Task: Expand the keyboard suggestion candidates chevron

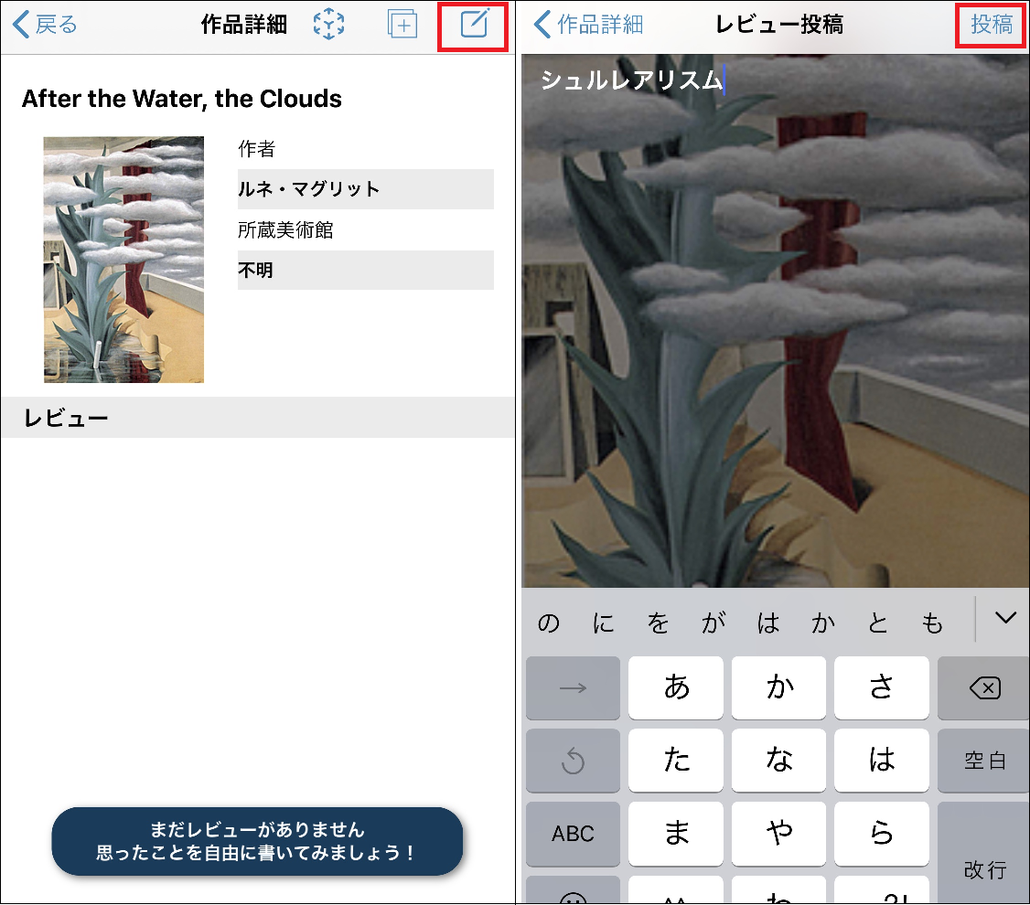Action: pyautogui.click(x=1005, y=619)
